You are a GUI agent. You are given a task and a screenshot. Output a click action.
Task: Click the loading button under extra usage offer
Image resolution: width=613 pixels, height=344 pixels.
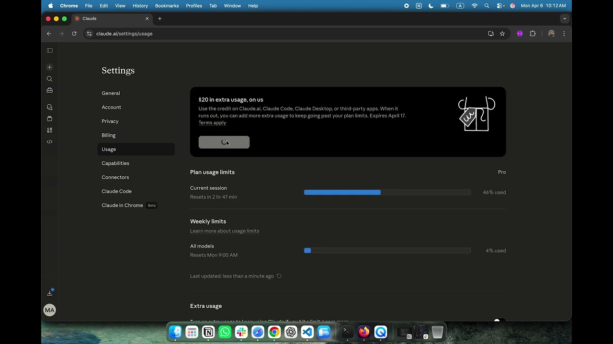click(x=224, y=142)
